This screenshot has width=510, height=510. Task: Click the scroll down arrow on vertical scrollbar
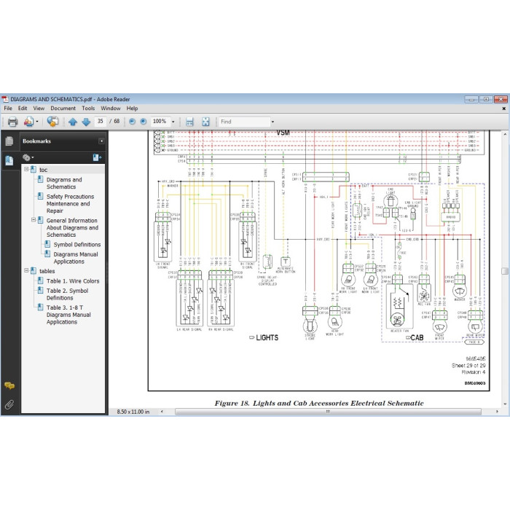(x=506, y=404)
